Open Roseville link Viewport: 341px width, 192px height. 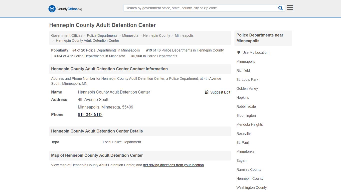[x=243, y=133]
